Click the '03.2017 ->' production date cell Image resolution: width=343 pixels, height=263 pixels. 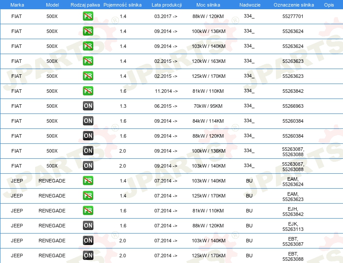[x=166, y=16]
